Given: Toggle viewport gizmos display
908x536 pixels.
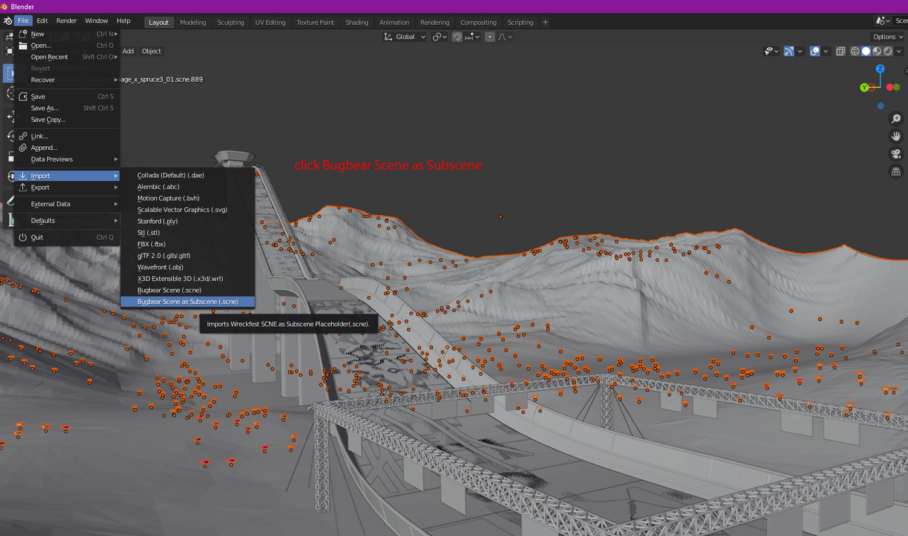Looking at the screenshot, I should [789, 51].
